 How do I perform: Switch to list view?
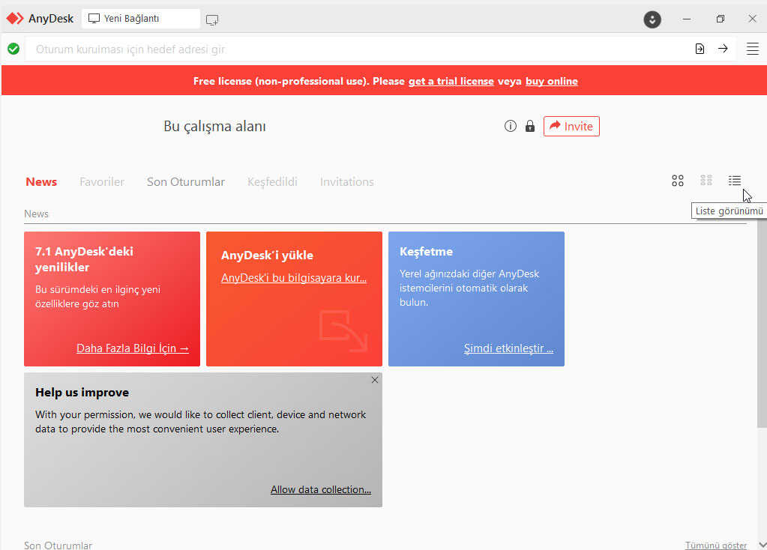tap(735, 181)
